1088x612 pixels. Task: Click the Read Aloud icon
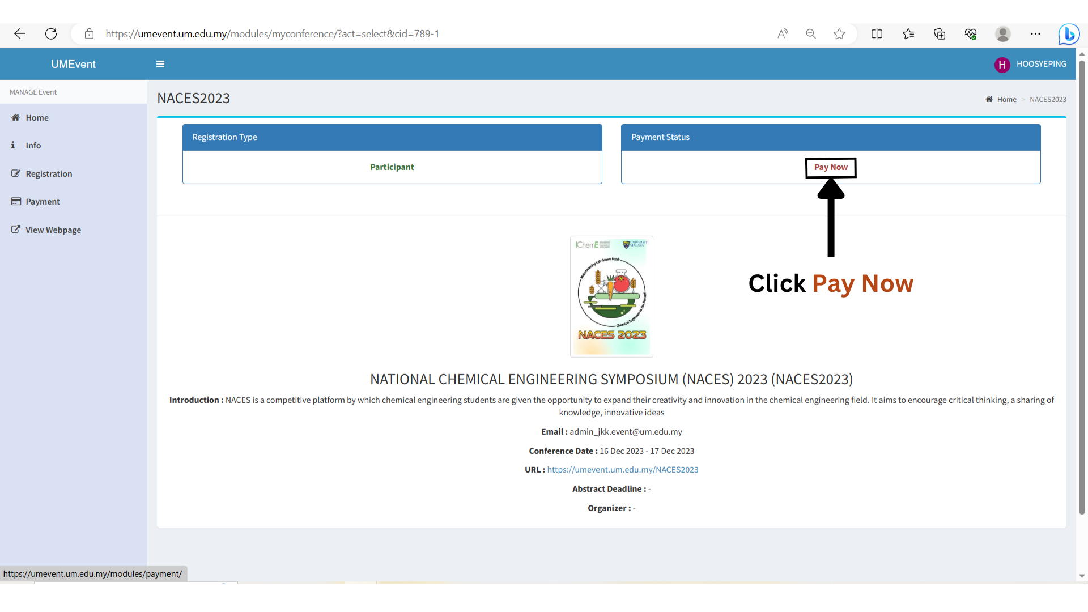pyautogui.click(x=783, y=34)
